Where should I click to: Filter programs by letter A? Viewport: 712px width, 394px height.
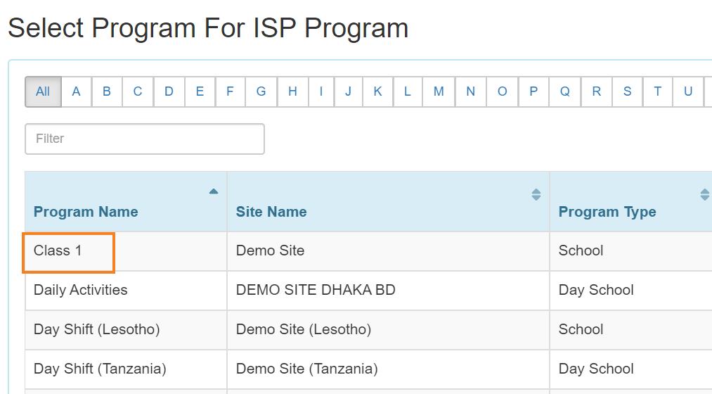click(x=77, y=91)
